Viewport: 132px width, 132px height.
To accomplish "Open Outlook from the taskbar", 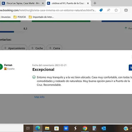I will click(x=104, y=128).
